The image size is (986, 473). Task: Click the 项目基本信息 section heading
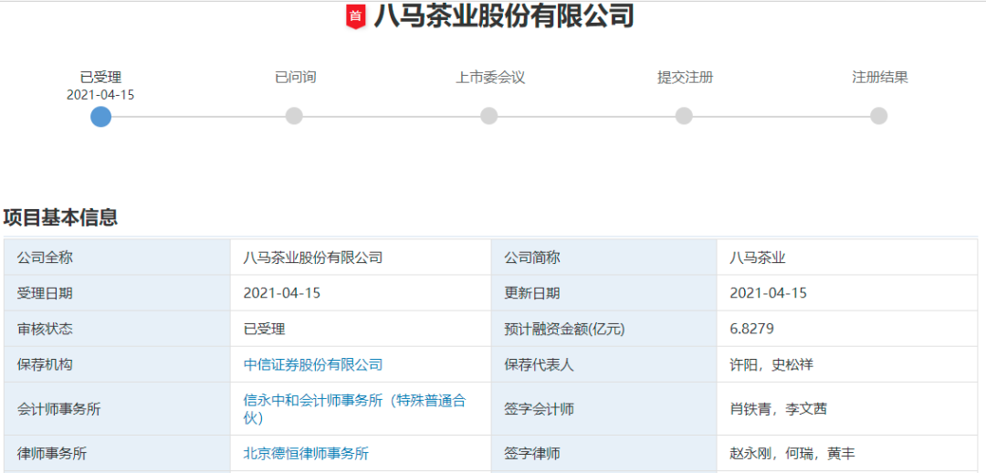[x=60, y=217]
